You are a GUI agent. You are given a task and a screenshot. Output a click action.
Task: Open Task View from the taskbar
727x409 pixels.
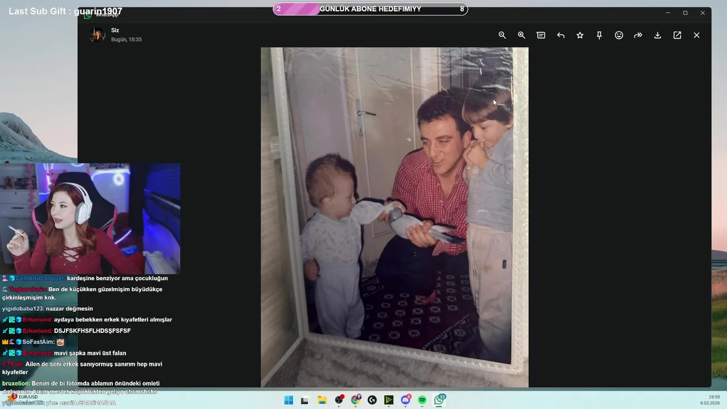tap(304, 400)
